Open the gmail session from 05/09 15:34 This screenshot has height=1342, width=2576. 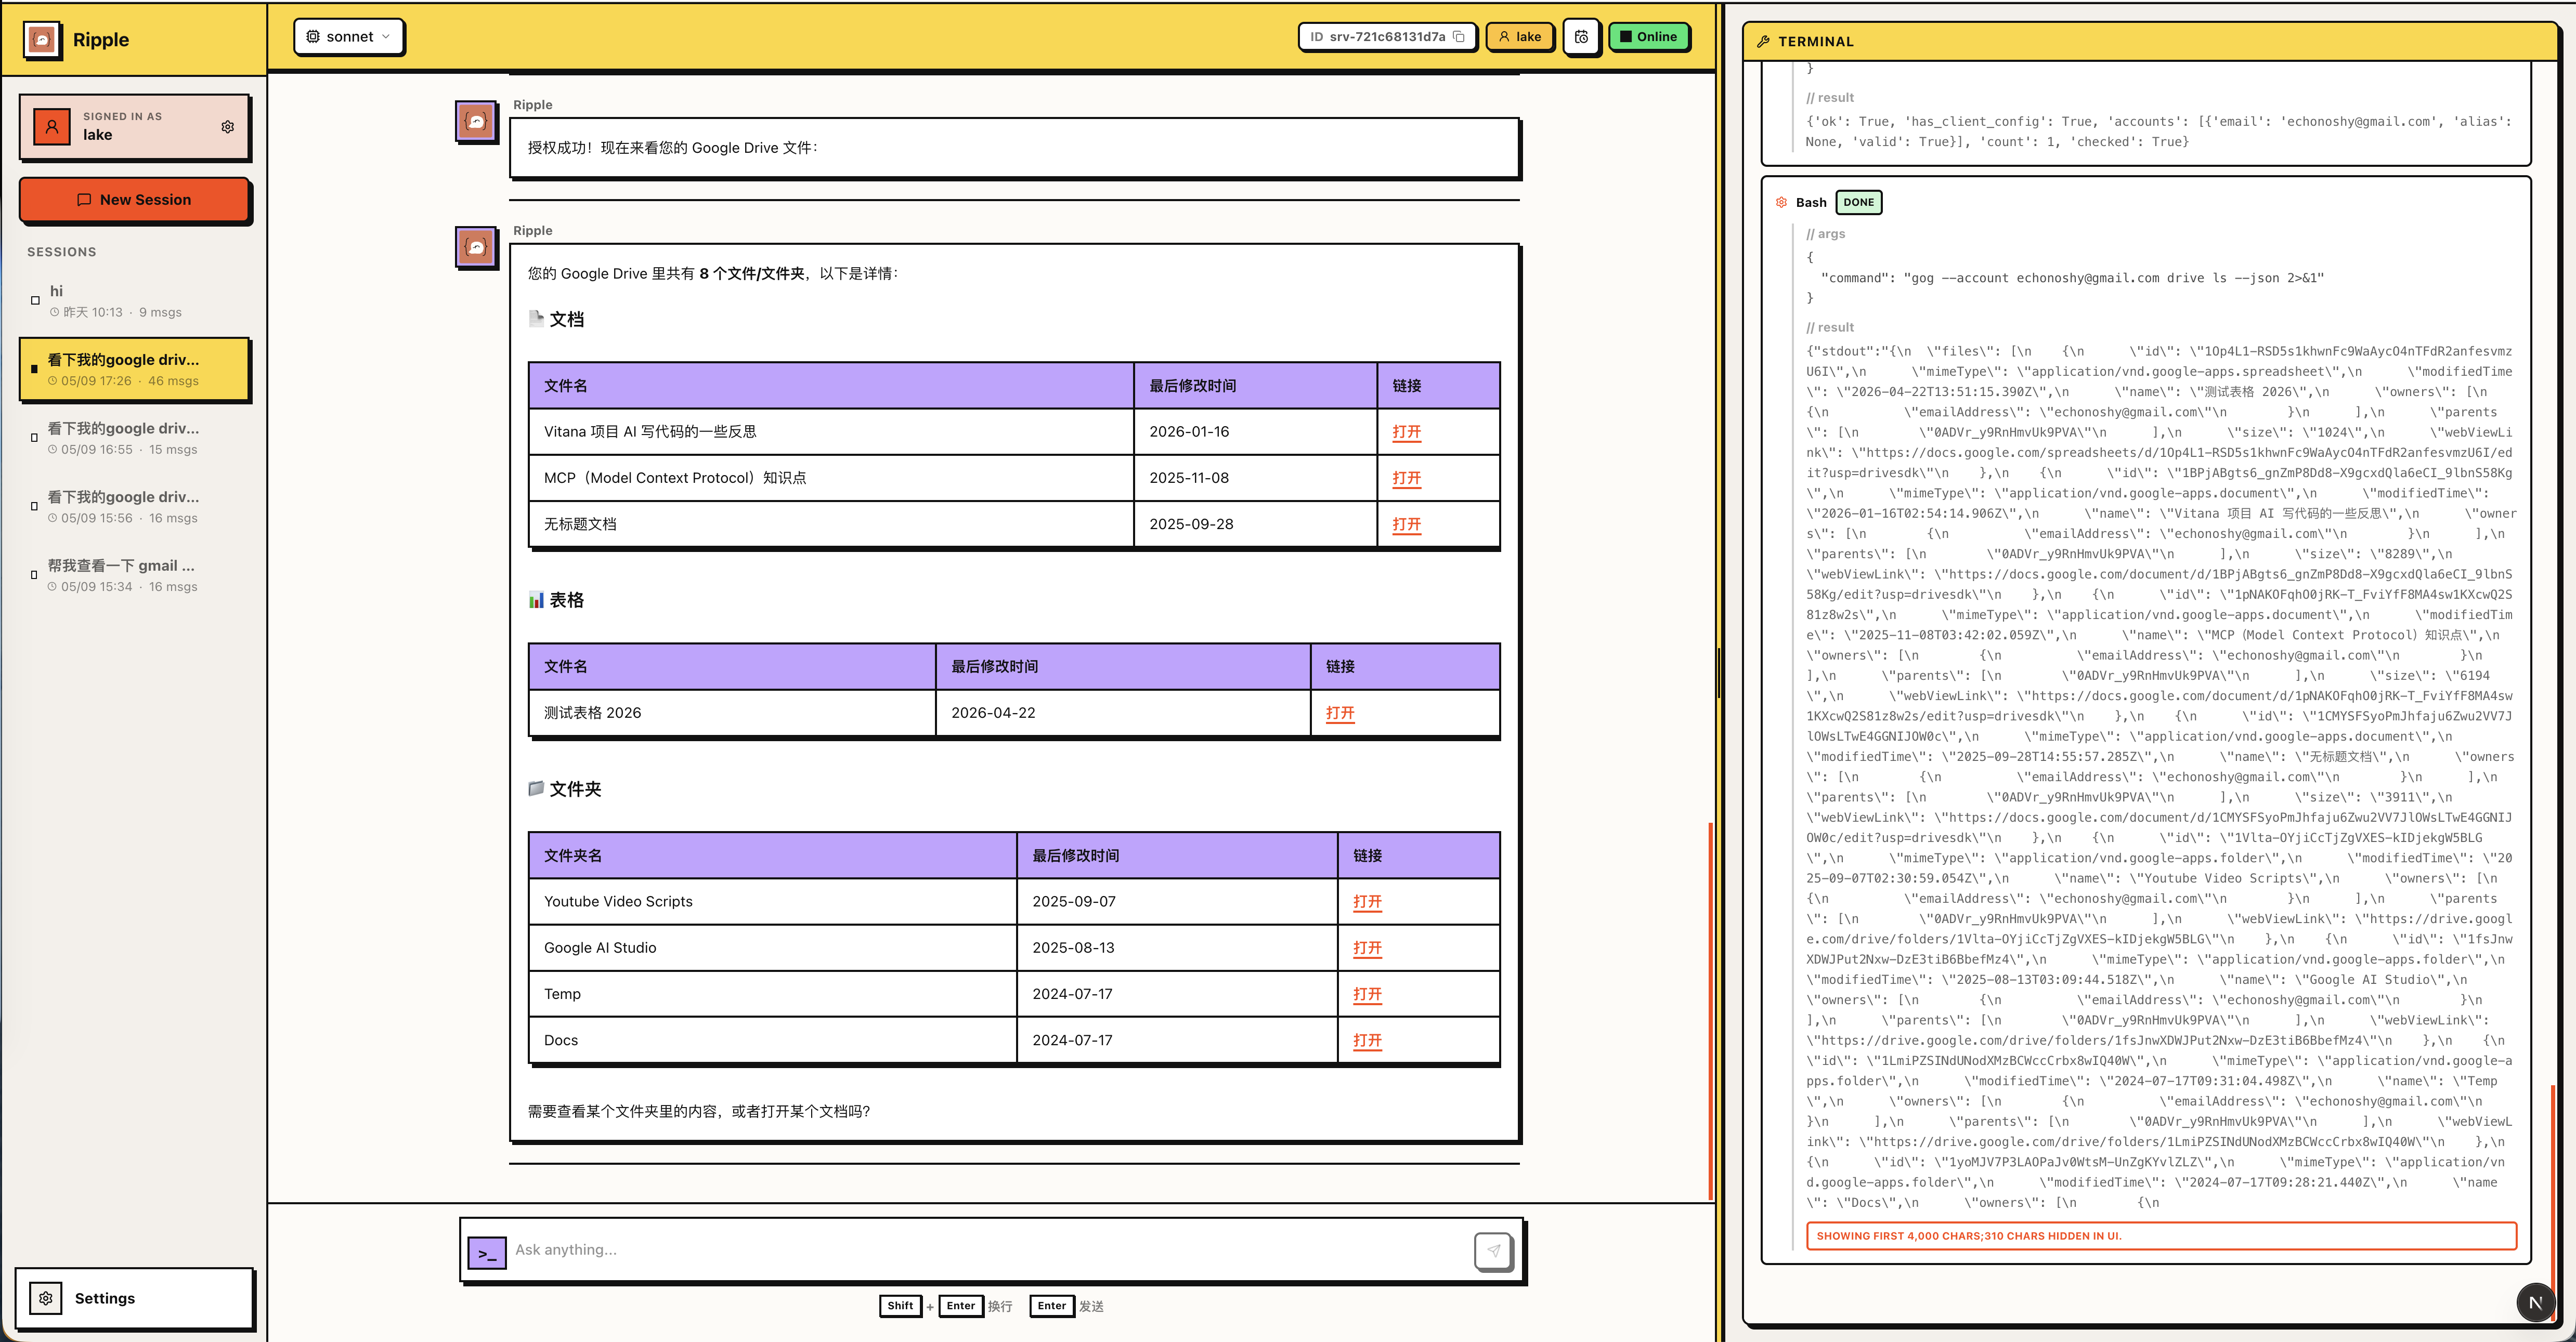(x=134, y=575)
